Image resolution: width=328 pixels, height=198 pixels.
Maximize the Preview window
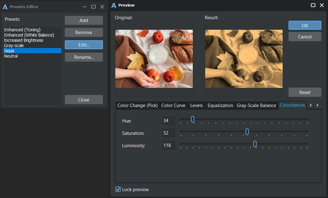click(313, 5)
